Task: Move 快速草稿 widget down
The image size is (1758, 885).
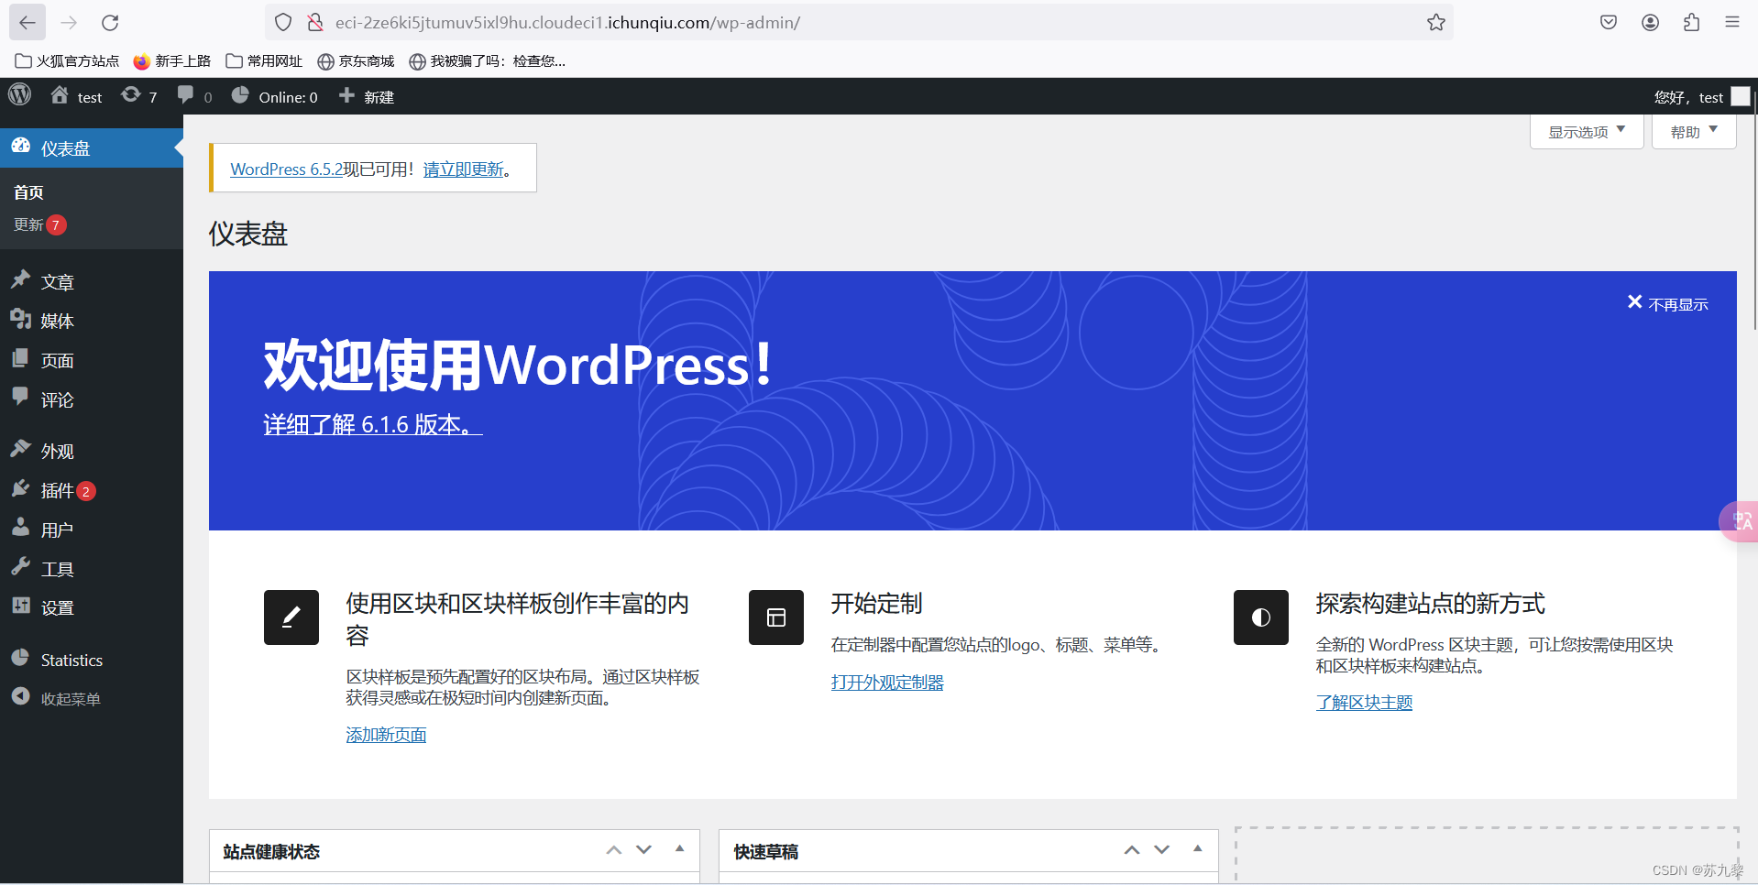Action: [1162, 850]
